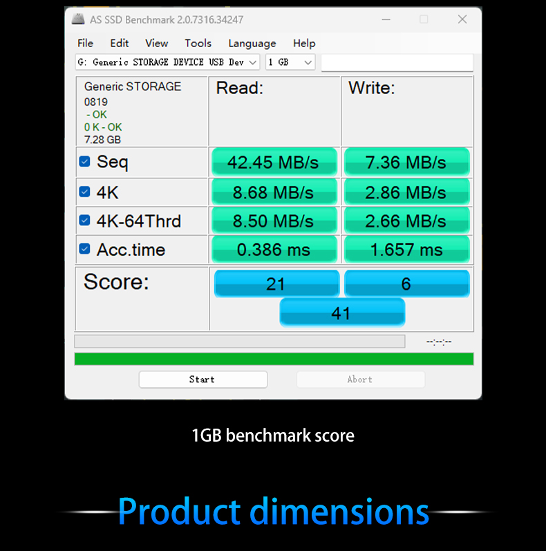Maximize the AS SSD Benchmark window
This screenshot has height=551, width=546.
(424, 19)
